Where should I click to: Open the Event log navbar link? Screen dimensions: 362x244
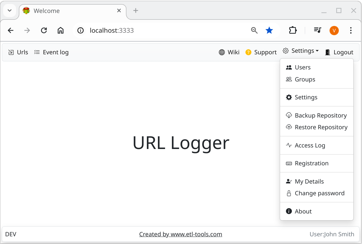[51, 52]
